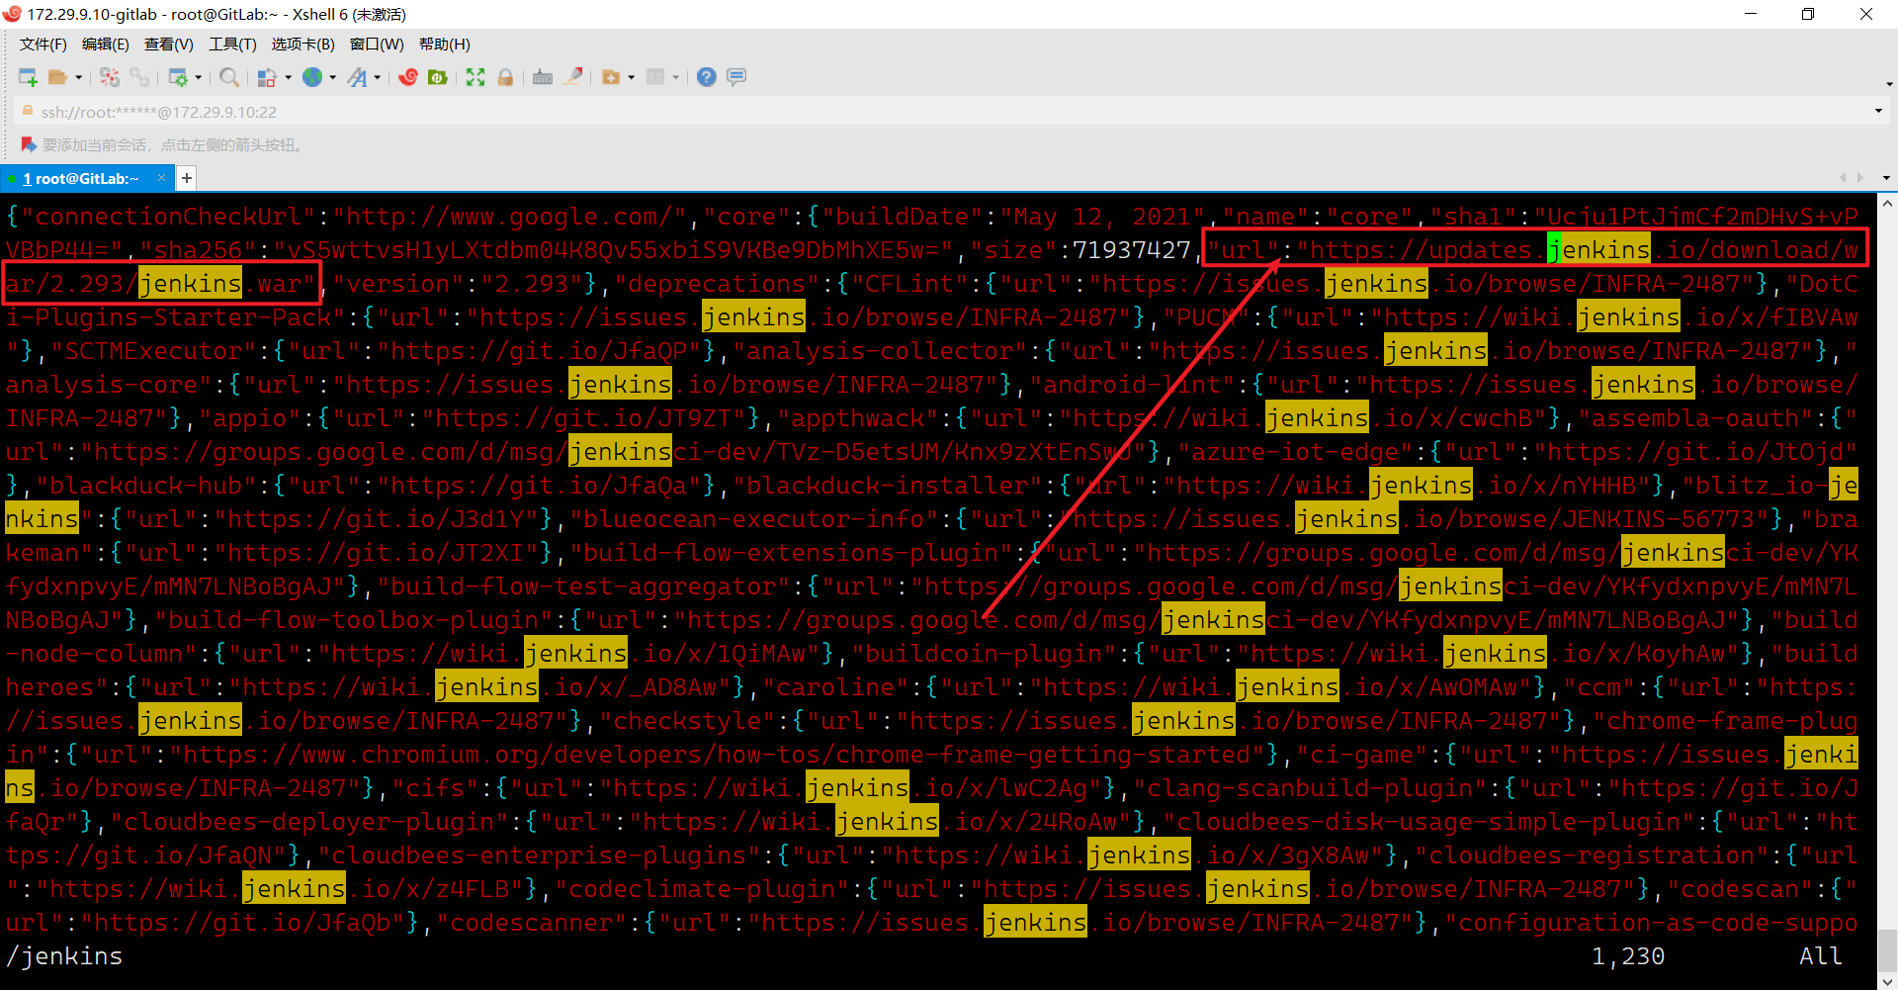Expand the Encoding globe dropdown arrow

tap(333, 77)
